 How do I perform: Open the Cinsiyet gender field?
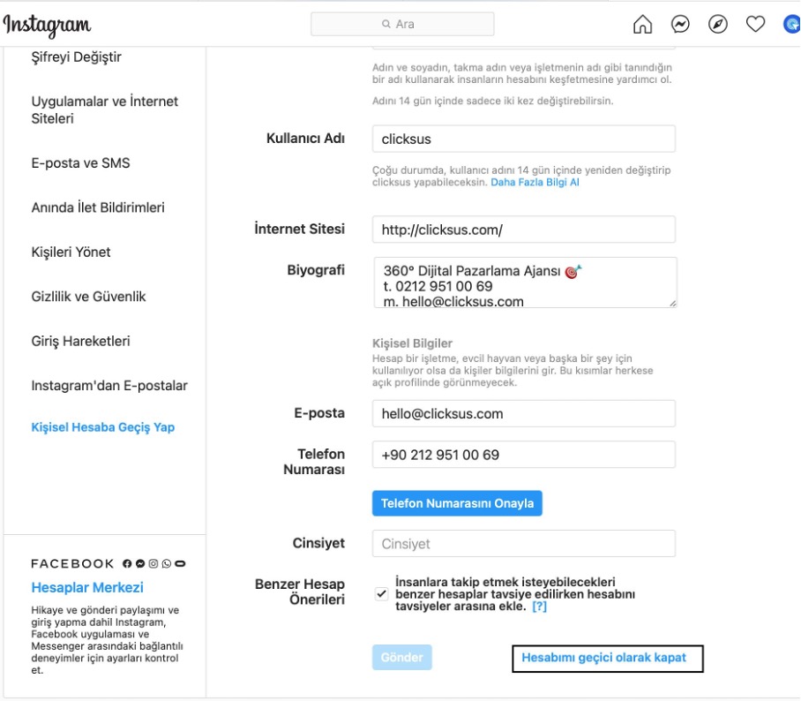[523, 544]
